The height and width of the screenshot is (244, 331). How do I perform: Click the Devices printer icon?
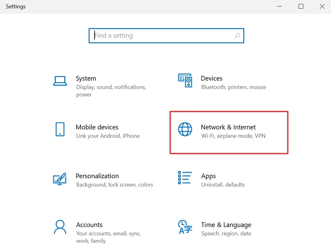tap(185, 81)
